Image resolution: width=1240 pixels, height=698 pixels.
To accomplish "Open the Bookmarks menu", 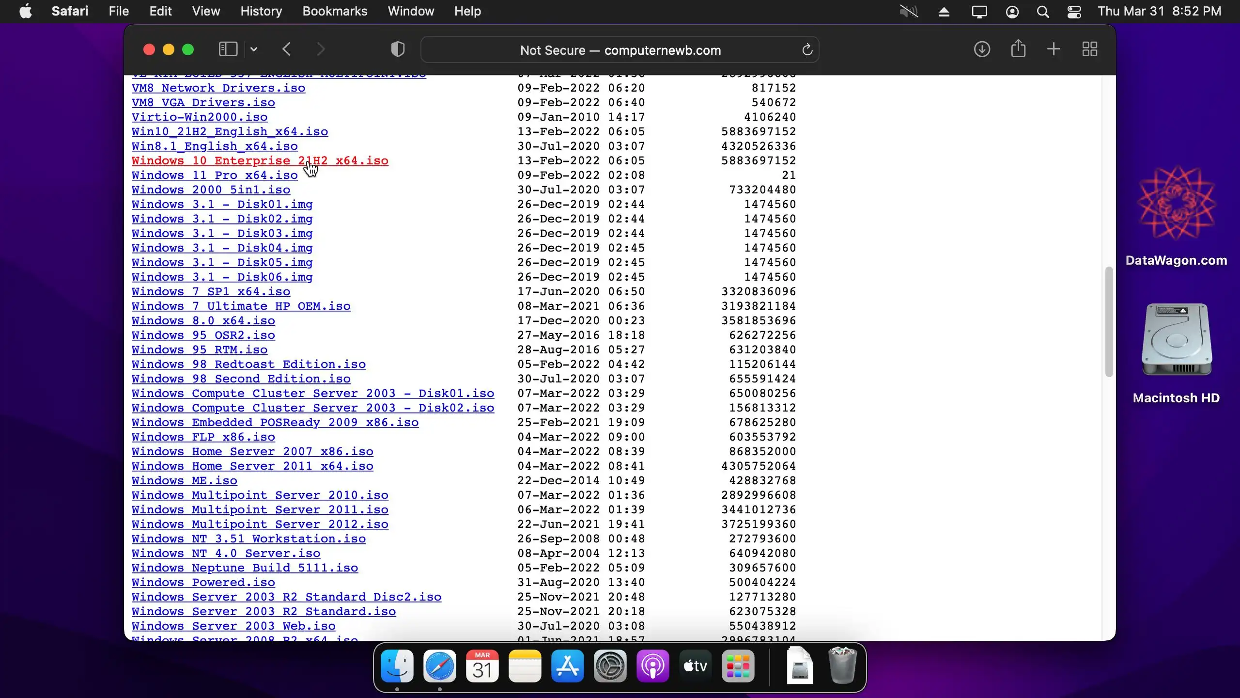I will pyautogui.click(x=335, y=11).
